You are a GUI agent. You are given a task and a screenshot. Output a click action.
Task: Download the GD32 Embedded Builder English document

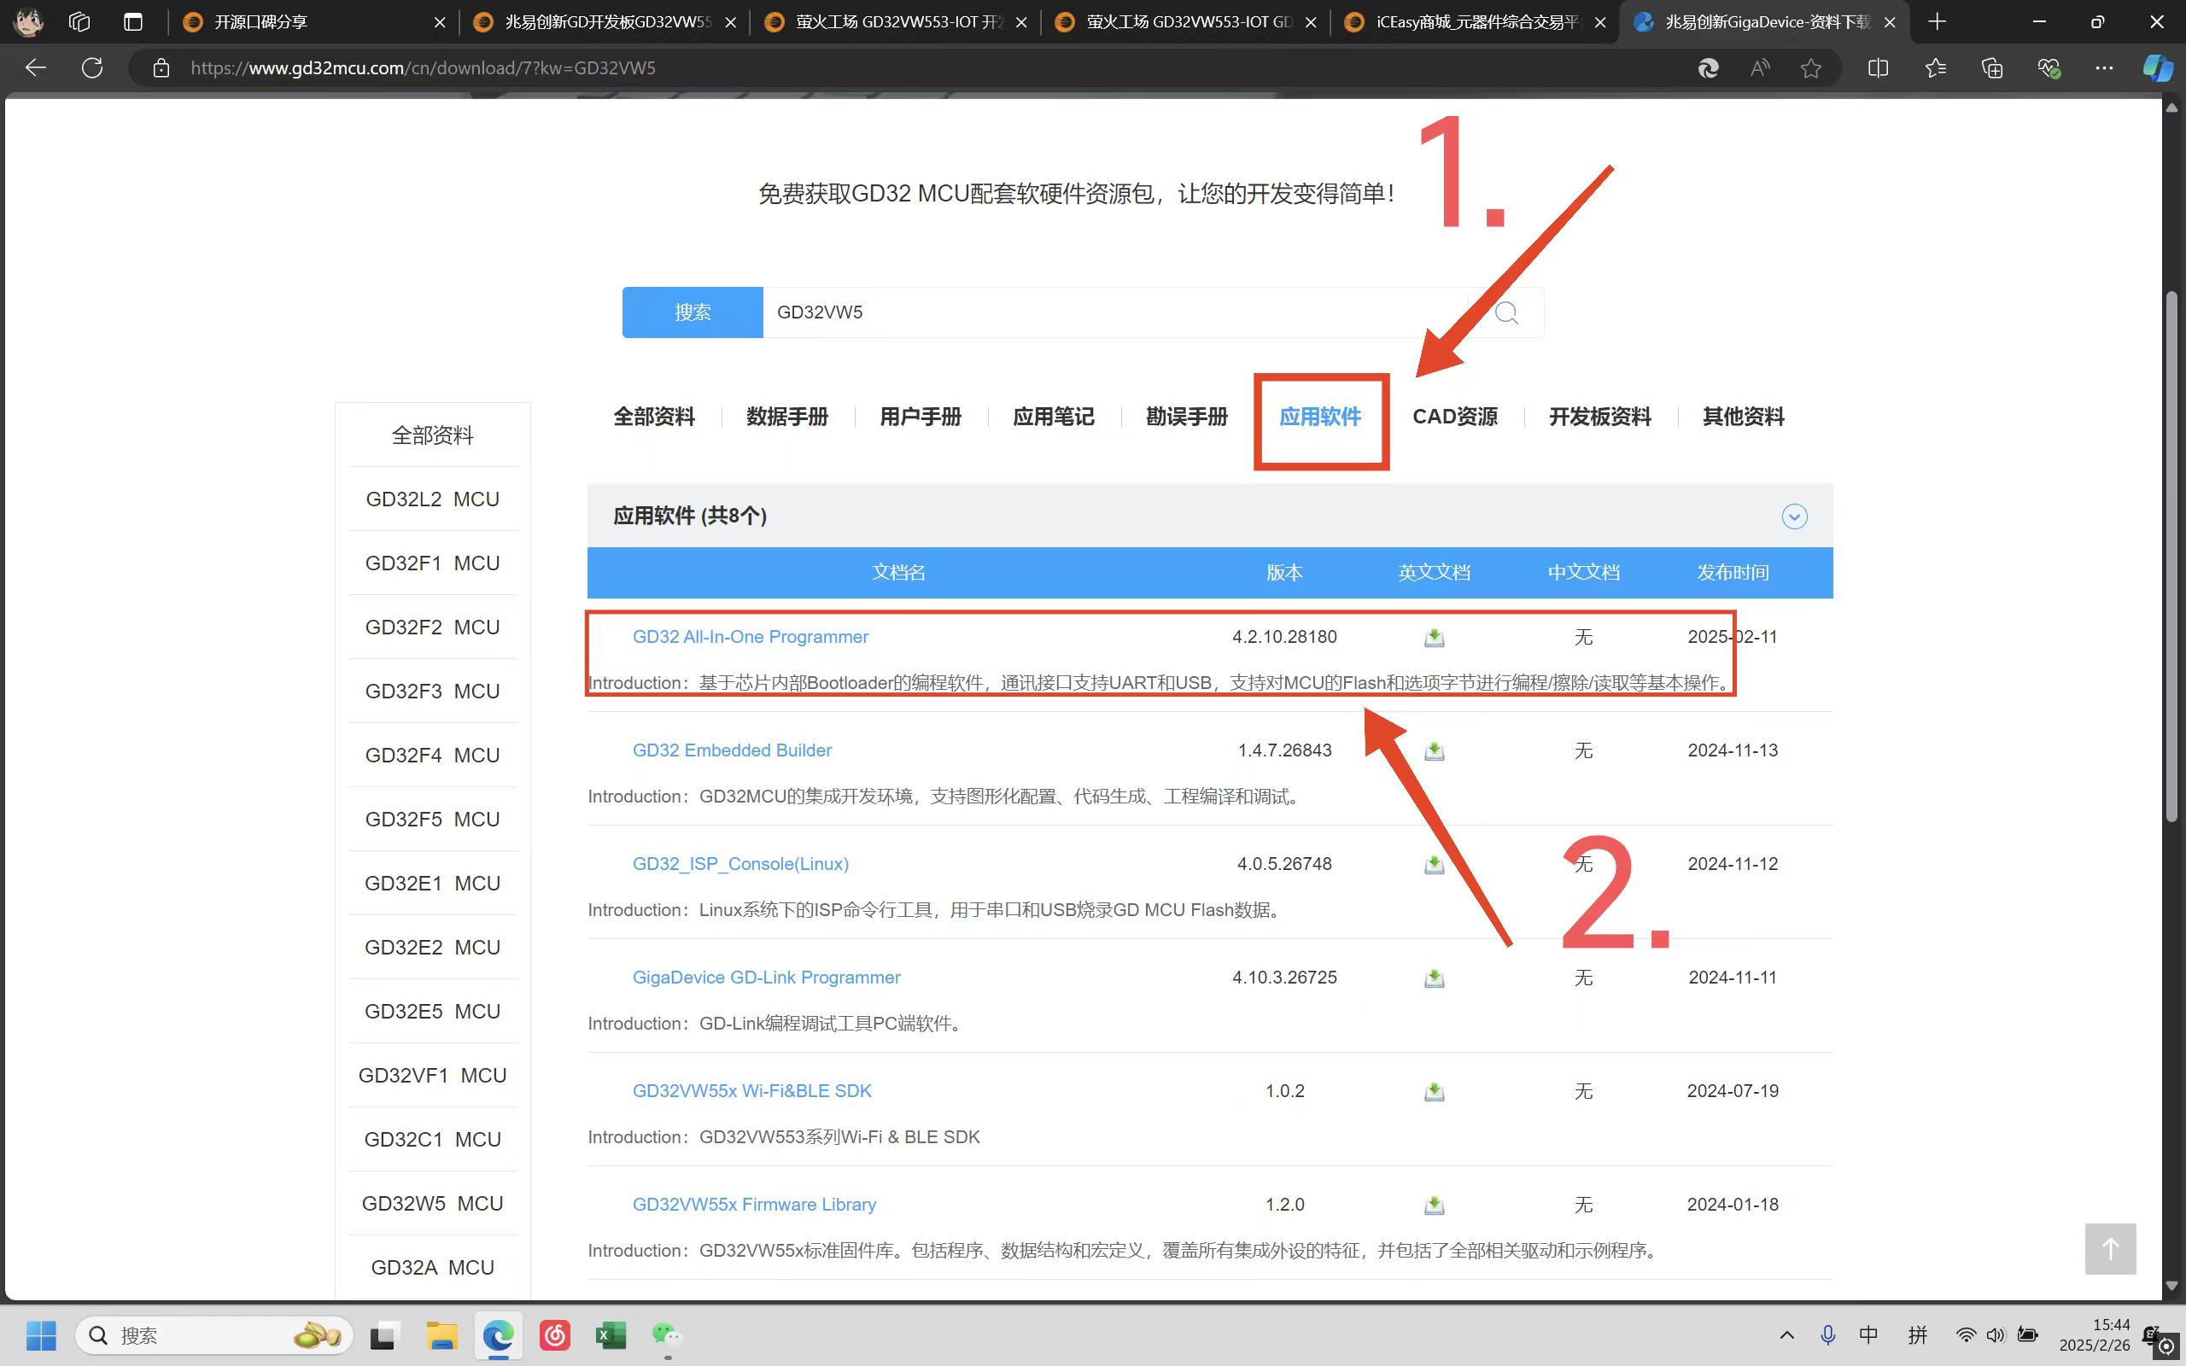tap(1434, 750)
